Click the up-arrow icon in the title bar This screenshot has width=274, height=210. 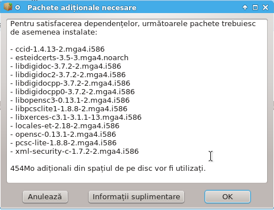click(x=245, y=7)
